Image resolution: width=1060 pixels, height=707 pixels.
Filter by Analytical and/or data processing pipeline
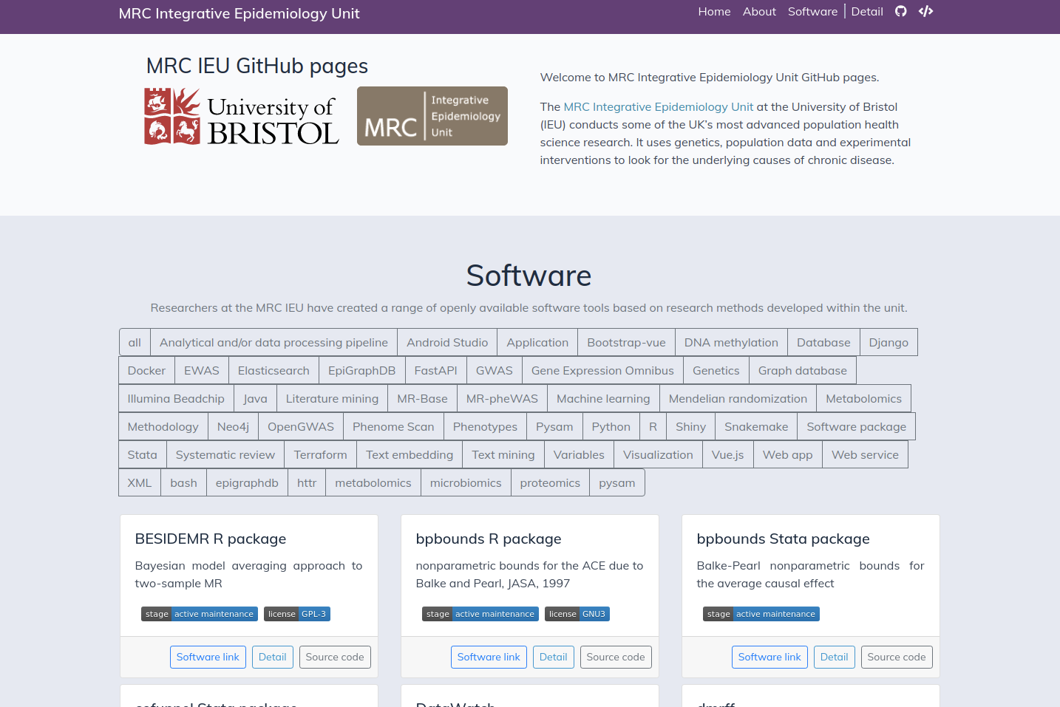tap(274, 342)
